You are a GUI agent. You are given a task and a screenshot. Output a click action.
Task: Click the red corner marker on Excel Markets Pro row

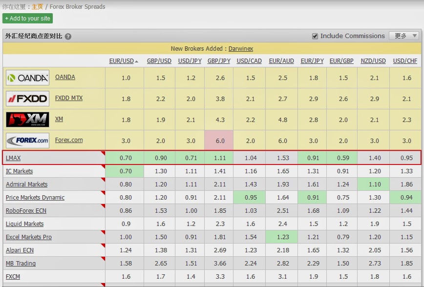[103, 232]
